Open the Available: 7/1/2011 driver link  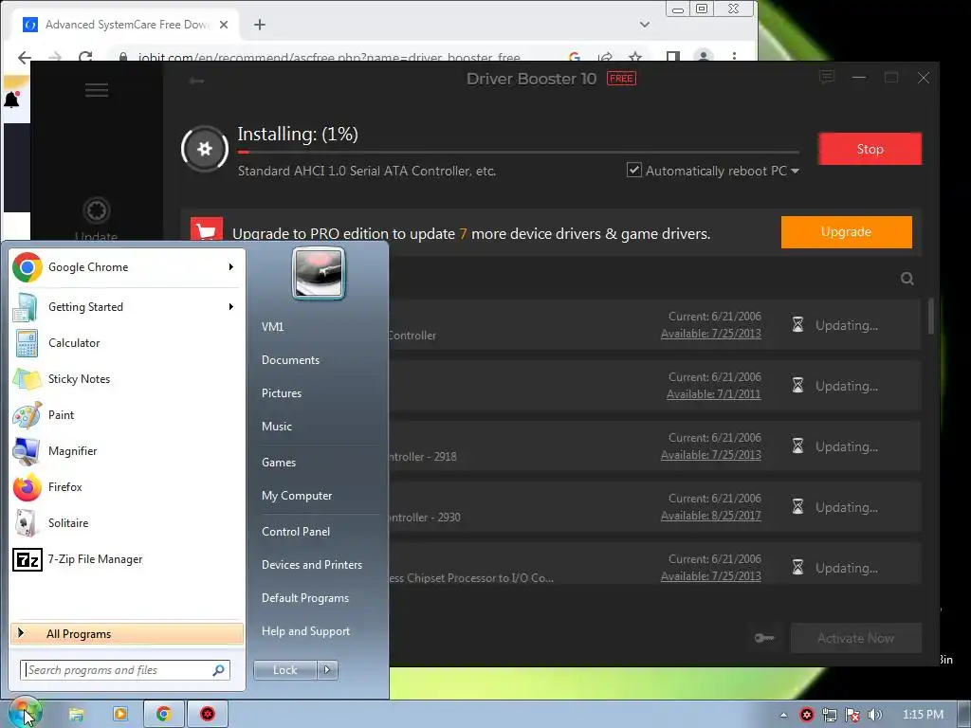coord(713,394)
